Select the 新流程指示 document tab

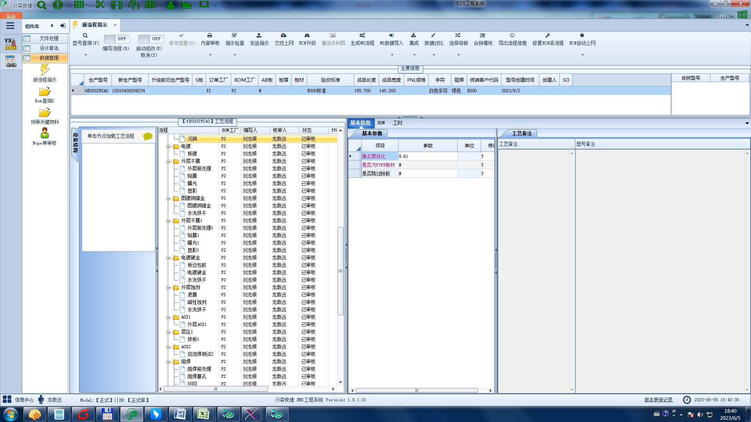coord(95,25)
